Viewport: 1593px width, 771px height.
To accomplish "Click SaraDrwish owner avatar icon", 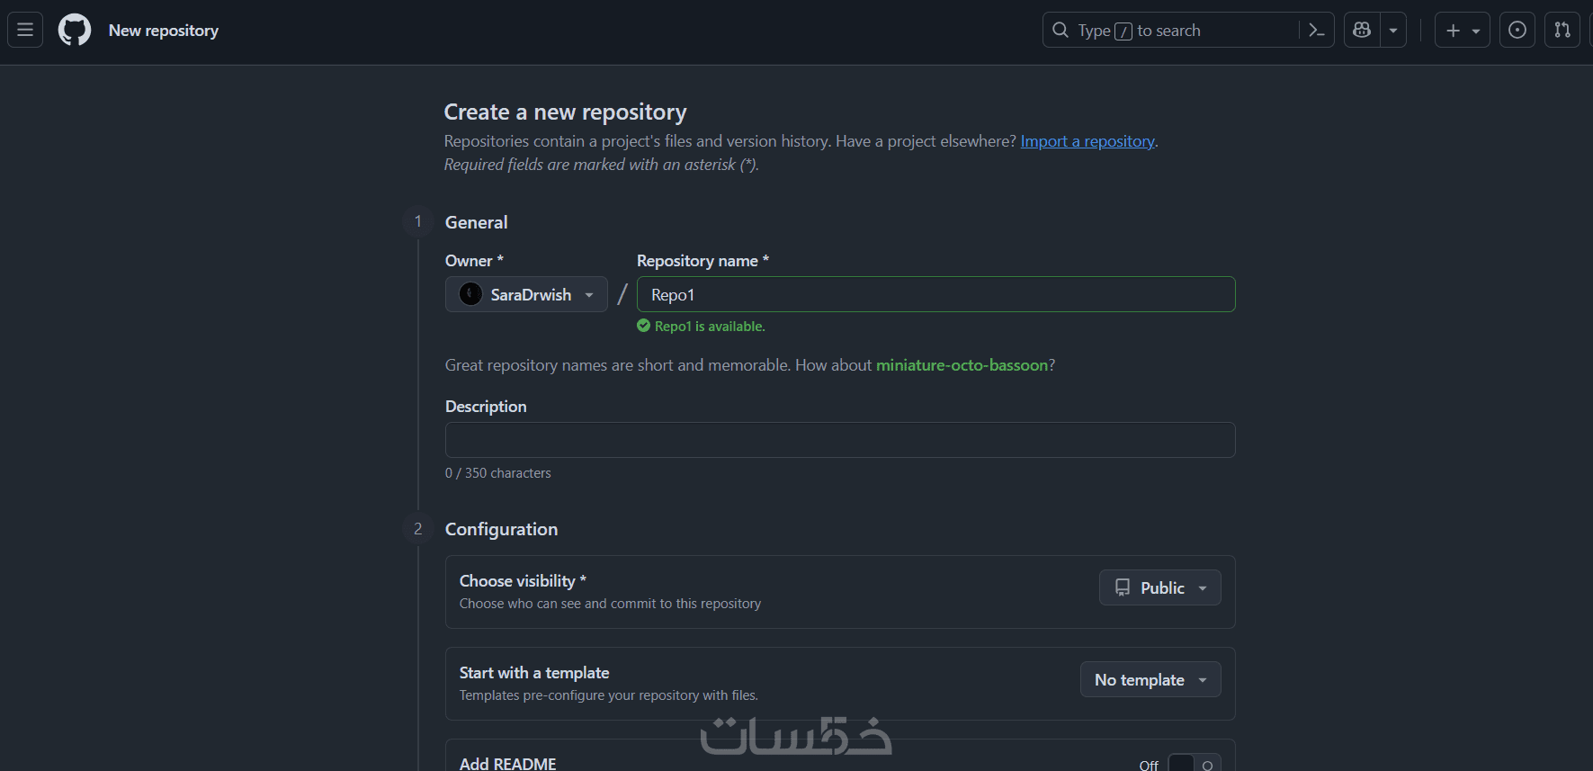I will click(470, 294).
